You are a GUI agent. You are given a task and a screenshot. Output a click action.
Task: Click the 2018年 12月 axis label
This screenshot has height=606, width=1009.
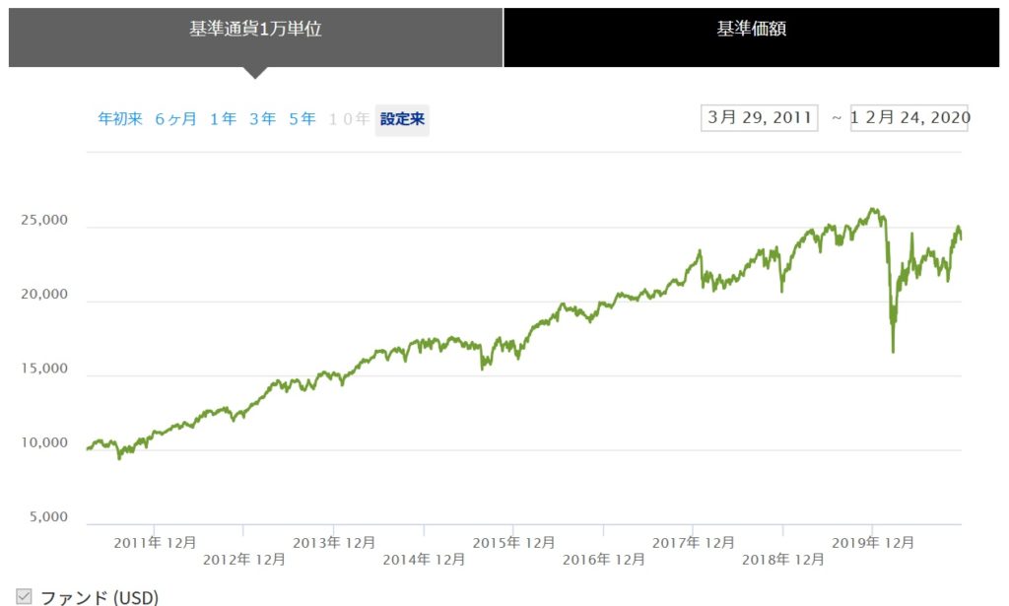(783, 560)
